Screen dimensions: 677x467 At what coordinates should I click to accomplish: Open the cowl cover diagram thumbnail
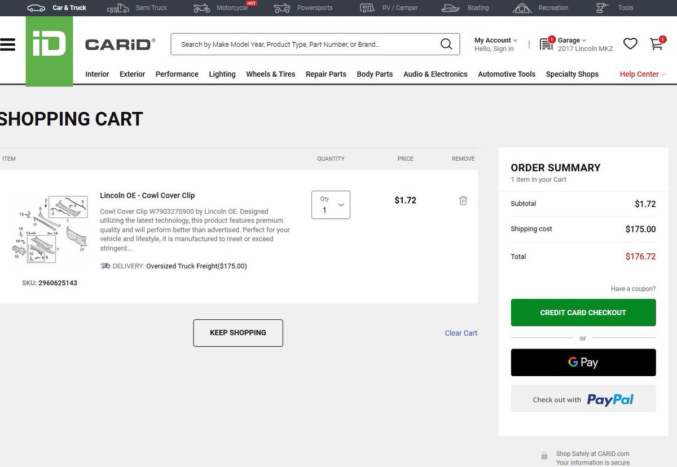click(50, 230)
